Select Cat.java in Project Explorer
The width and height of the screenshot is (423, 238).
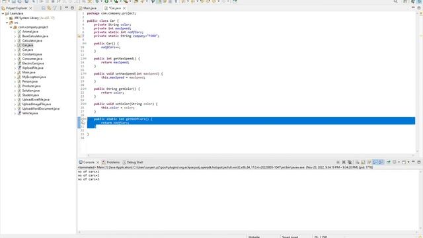click(x=28, y=50)
